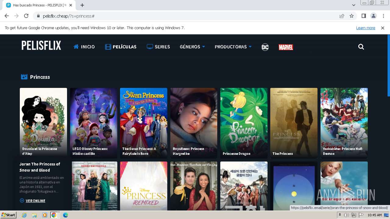Image resolution: width=390 pixels, height=219 pixels.
Task: Click the browser back arrow
Action: click(7, 16)
